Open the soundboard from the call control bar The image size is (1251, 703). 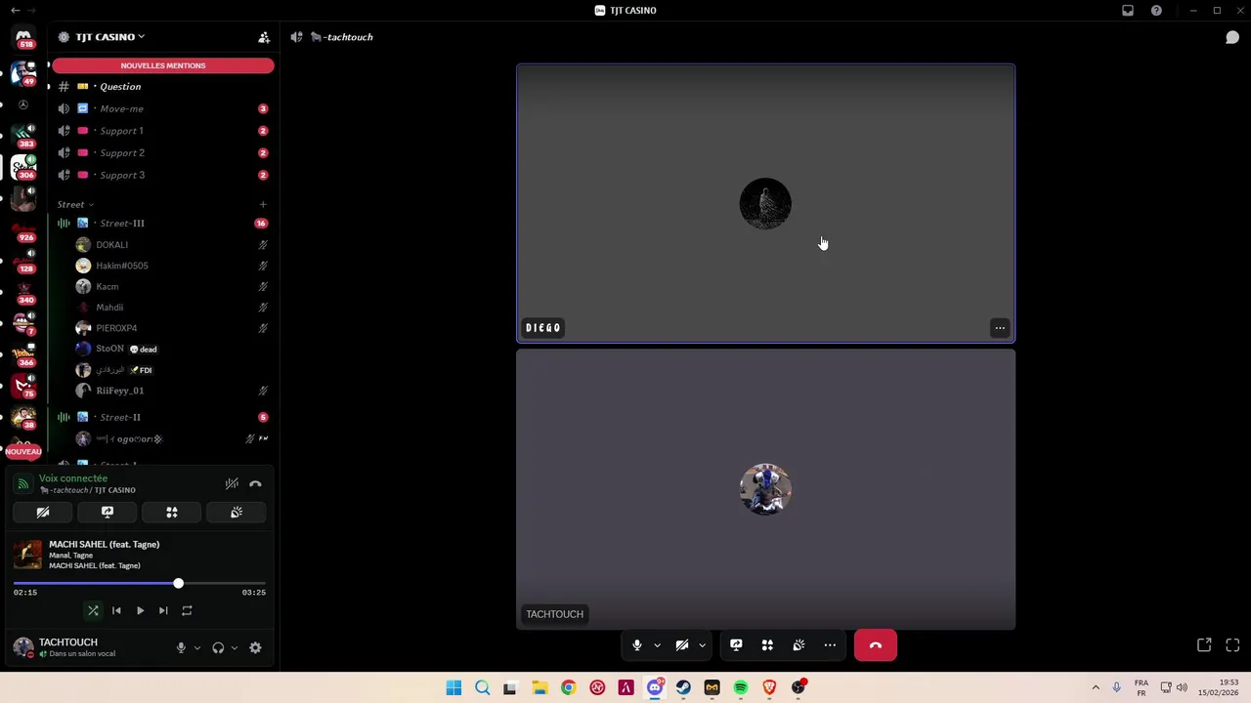point(798,645)
